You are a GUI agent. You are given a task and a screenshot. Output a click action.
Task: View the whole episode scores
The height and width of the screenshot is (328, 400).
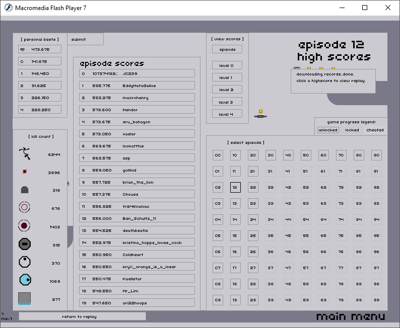point(227,49)
